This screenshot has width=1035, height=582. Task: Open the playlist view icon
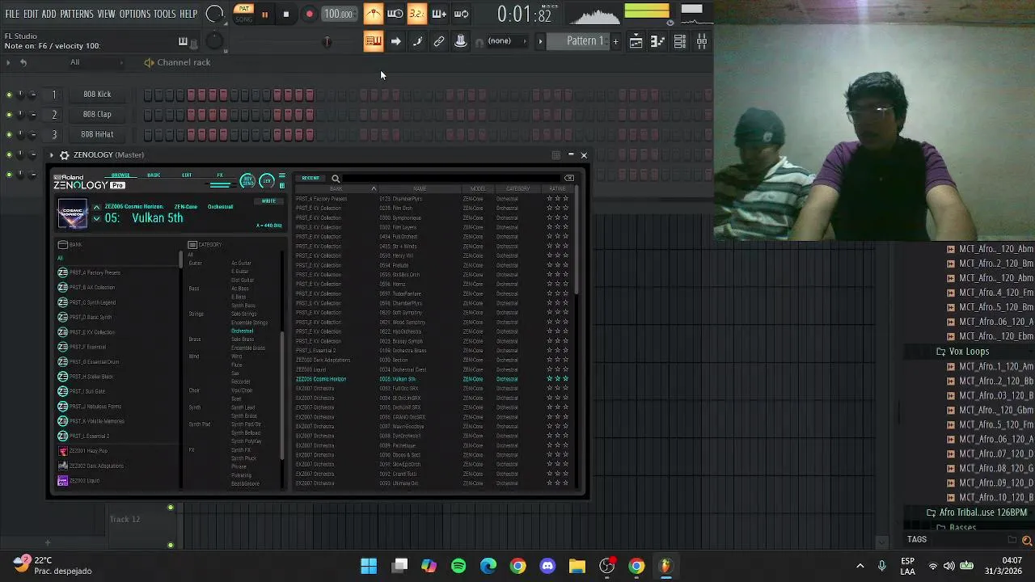coord(636,41)
